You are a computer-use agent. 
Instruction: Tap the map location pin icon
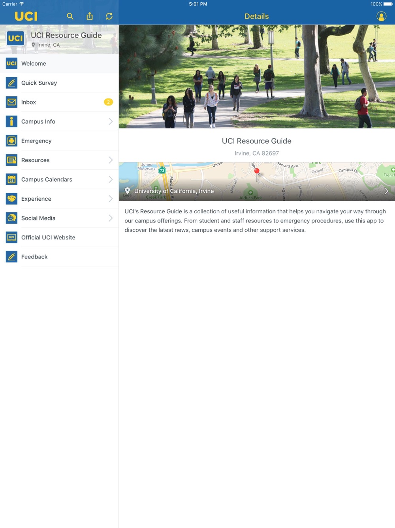pos(127,191)
